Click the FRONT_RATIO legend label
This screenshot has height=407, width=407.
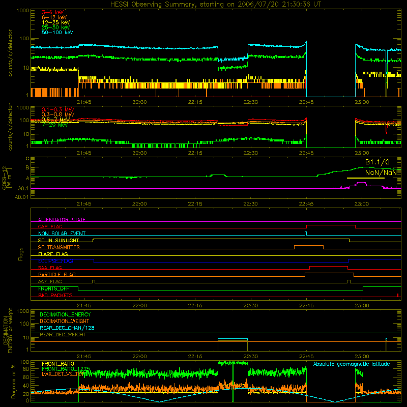[58, 364]
